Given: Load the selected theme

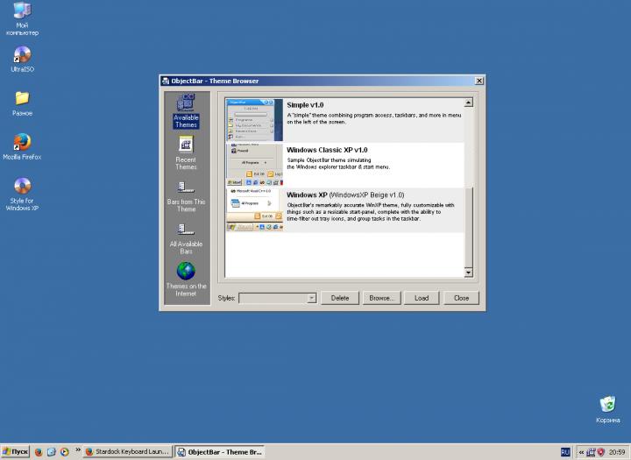Looking at the screenshot, I should tap(422, 298).
